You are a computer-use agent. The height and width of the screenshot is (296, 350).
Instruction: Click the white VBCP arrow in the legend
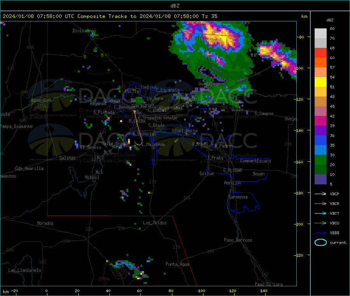click(x=320, y=194)
